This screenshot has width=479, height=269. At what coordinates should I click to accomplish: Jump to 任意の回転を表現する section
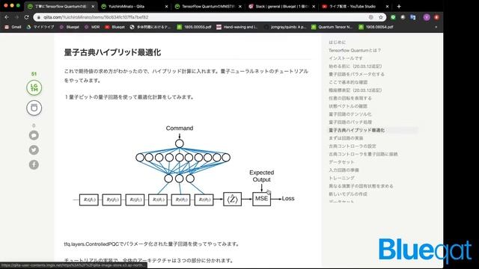(350, 98)
